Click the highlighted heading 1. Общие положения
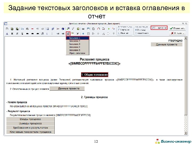Screen dimensions: 192x144 [95, 75]
